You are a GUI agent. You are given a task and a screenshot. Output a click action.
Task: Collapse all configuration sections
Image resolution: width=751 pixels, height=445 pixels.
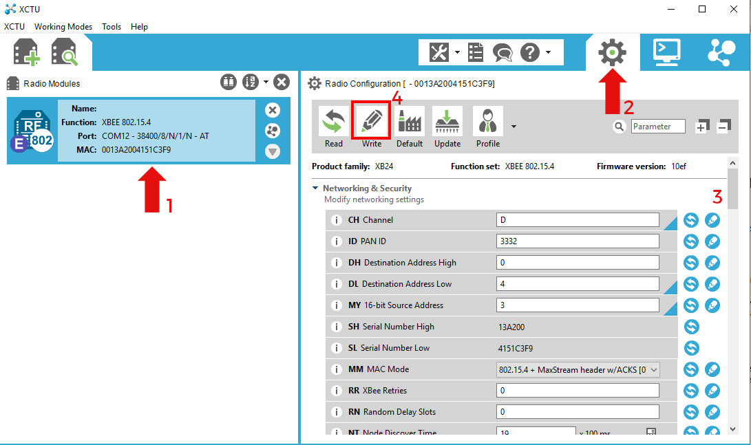tap(723, 127)
